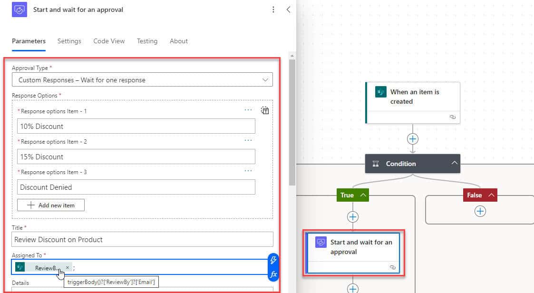Click the Add new item button
The width and height of the screenshot is (534, 293).
tap(51, 205)
